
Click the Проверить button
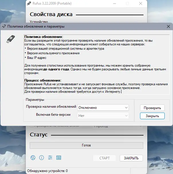[152, 108]
